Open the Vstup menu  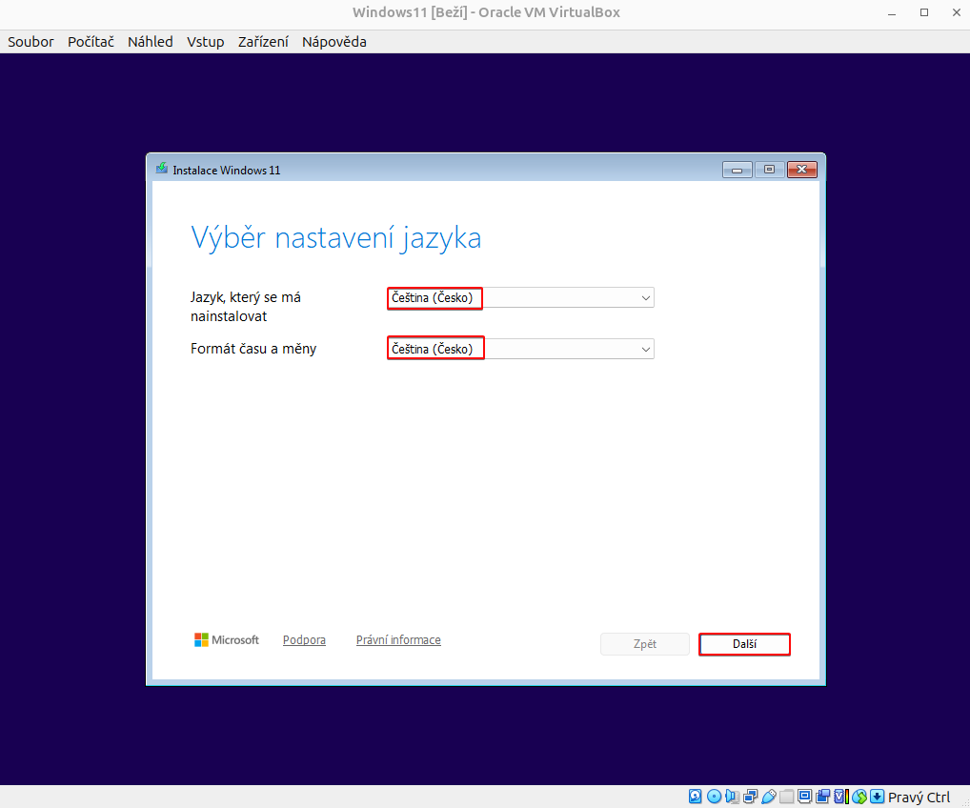coord(205,41)
